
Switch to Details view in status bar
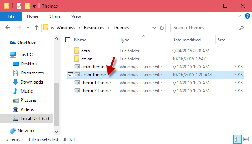pyautogui.click(x=238, y=139)
